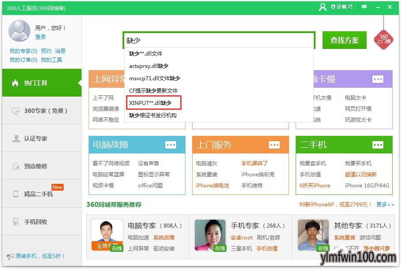Select suggestion CF提示缺少更新文件
The image size is (401, 269).
coord(219,90)
